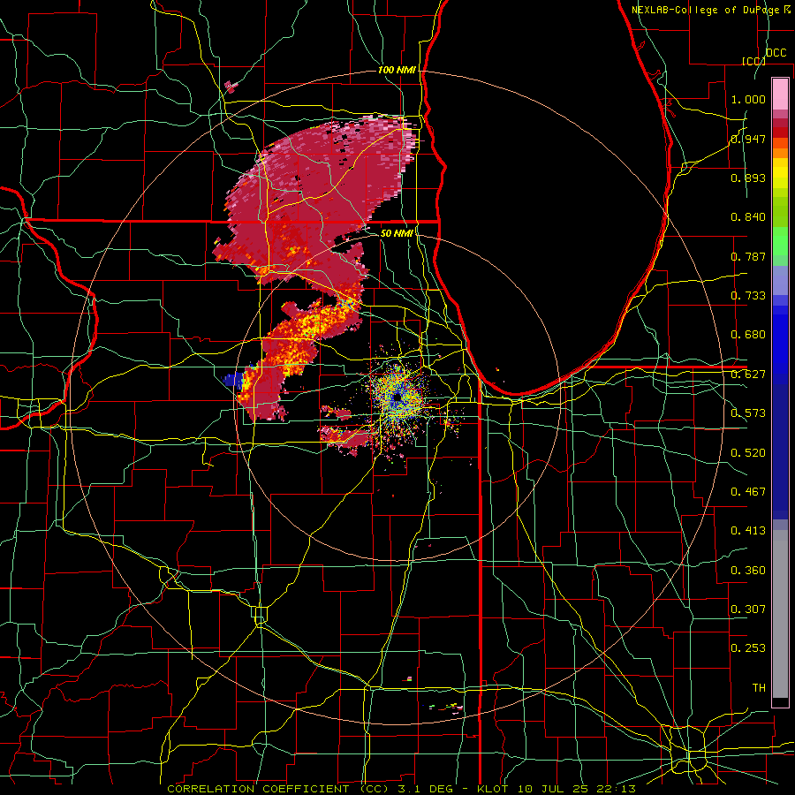Click the DCC label above the color scale
The height and width of the screenshot is (795, 795).
click(776, 53)
